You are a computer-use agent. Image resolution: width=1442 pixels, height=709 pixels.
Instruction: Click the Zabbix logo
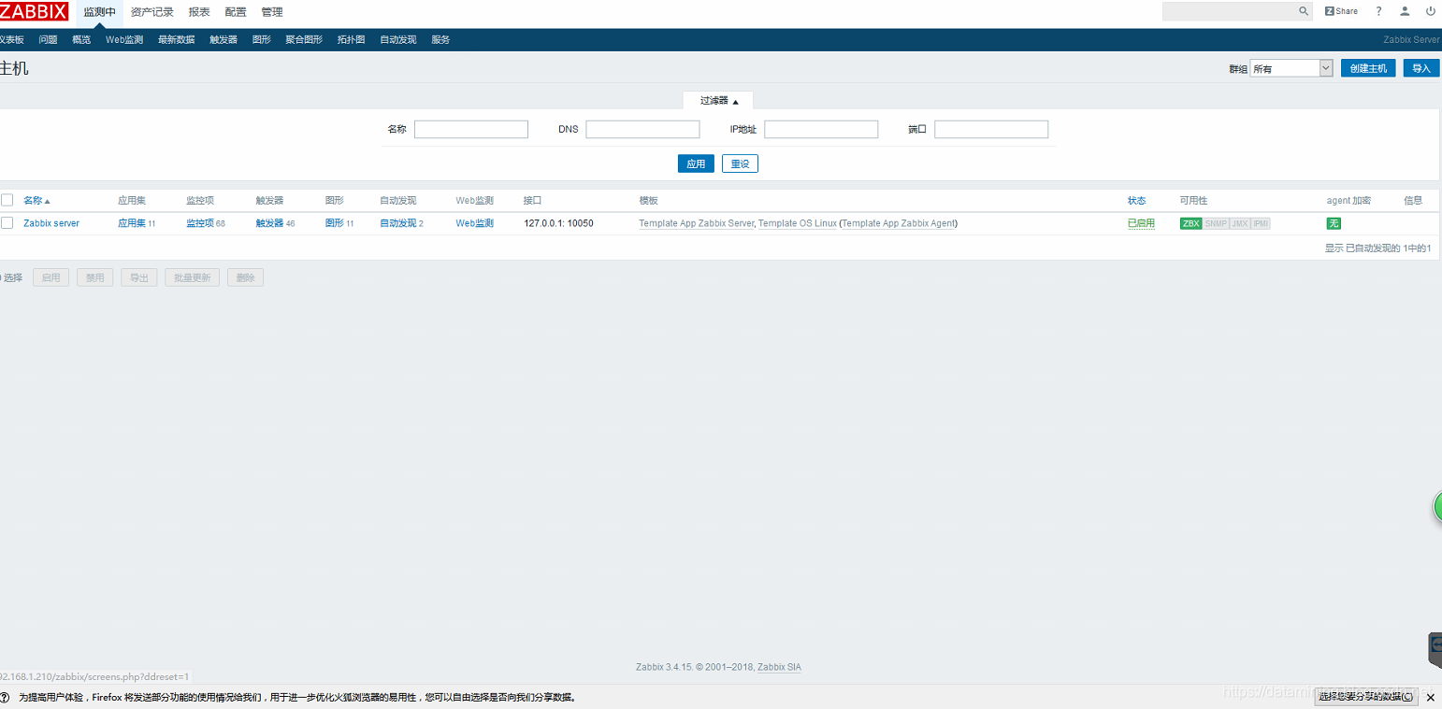click(34, 11)
